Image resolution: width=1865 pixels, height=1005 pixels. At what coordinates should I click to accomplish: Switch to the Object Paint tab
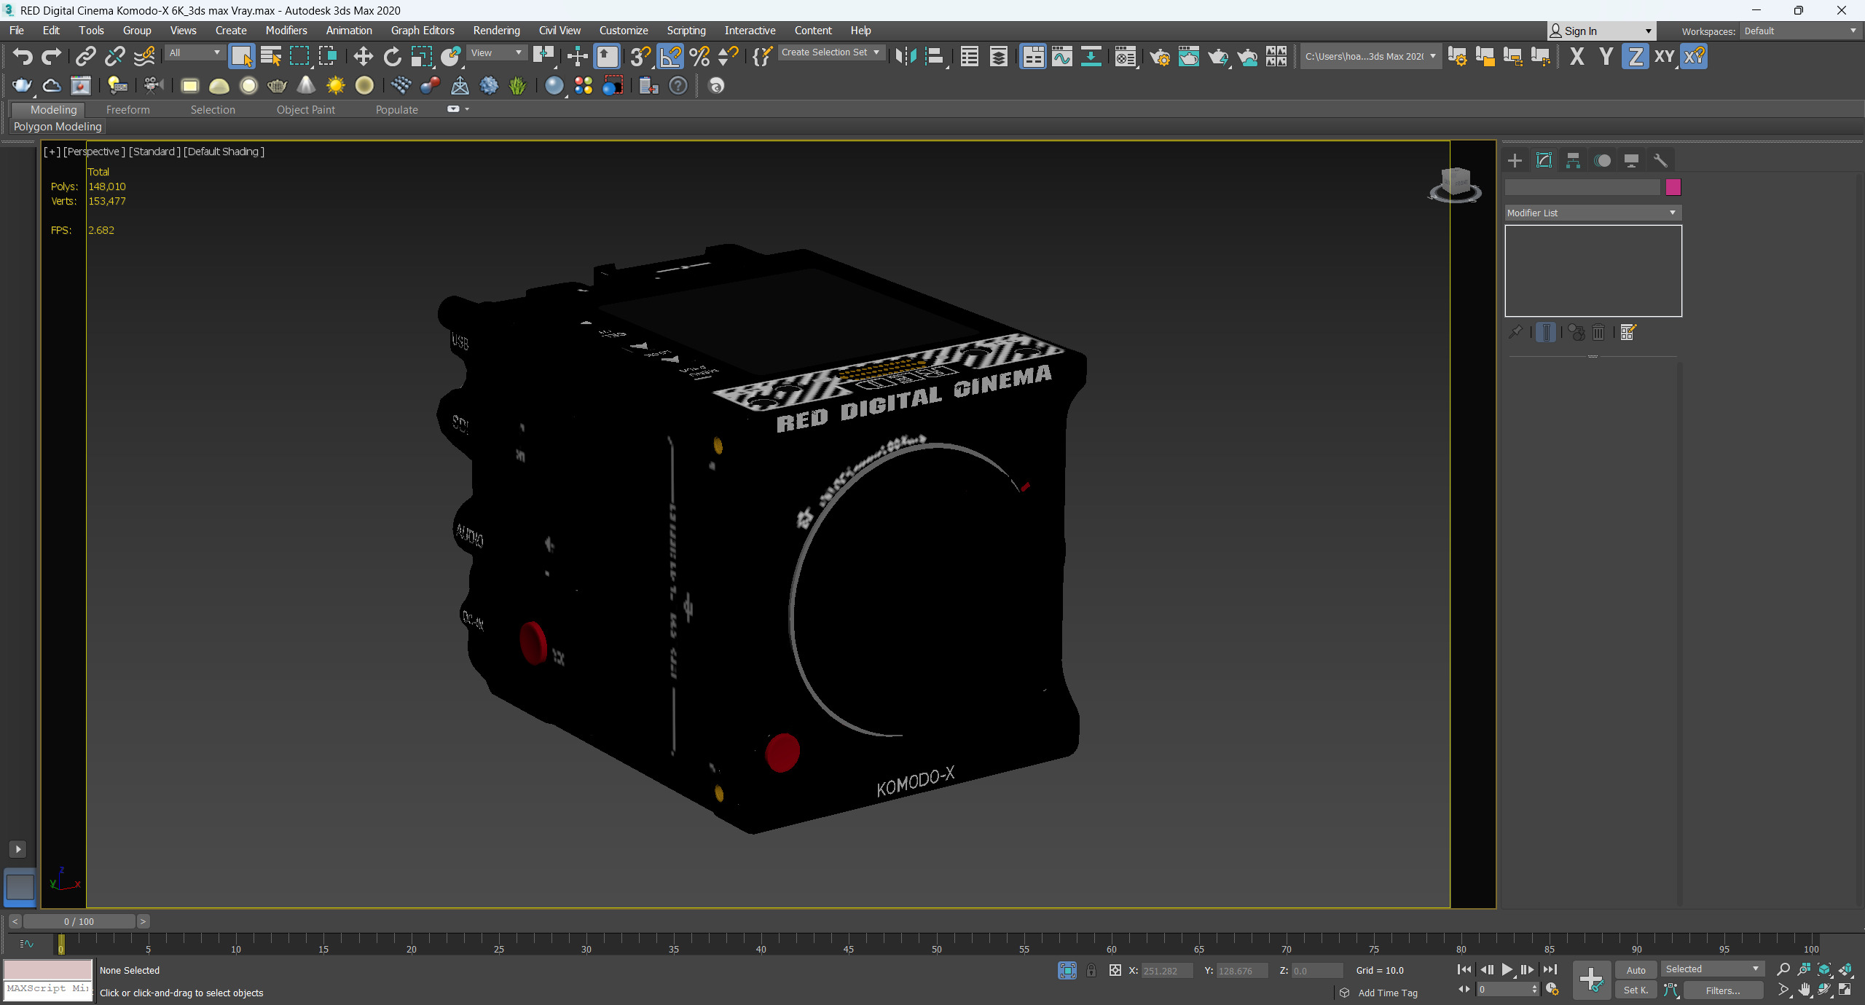pos(306,109)
